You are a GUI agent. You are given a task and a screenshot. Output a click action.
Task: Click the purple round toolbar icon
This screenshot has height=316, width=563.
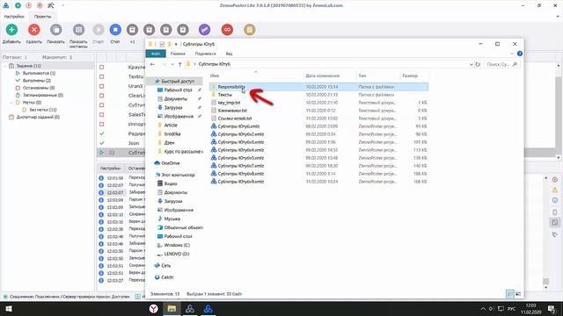click(204, 30)
